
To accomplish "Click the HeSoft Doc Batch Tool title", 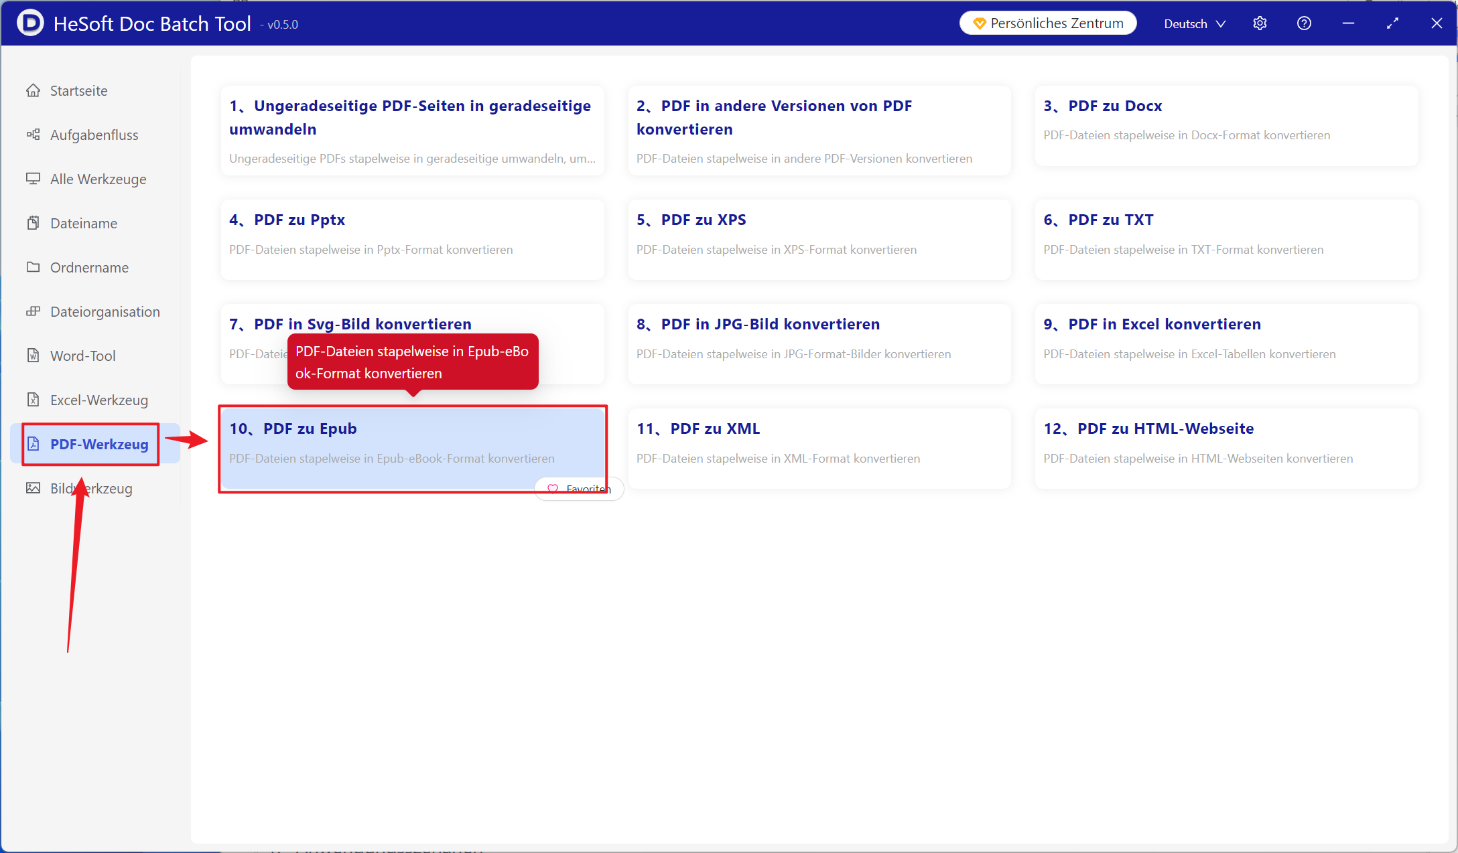I will coord(152,23).
